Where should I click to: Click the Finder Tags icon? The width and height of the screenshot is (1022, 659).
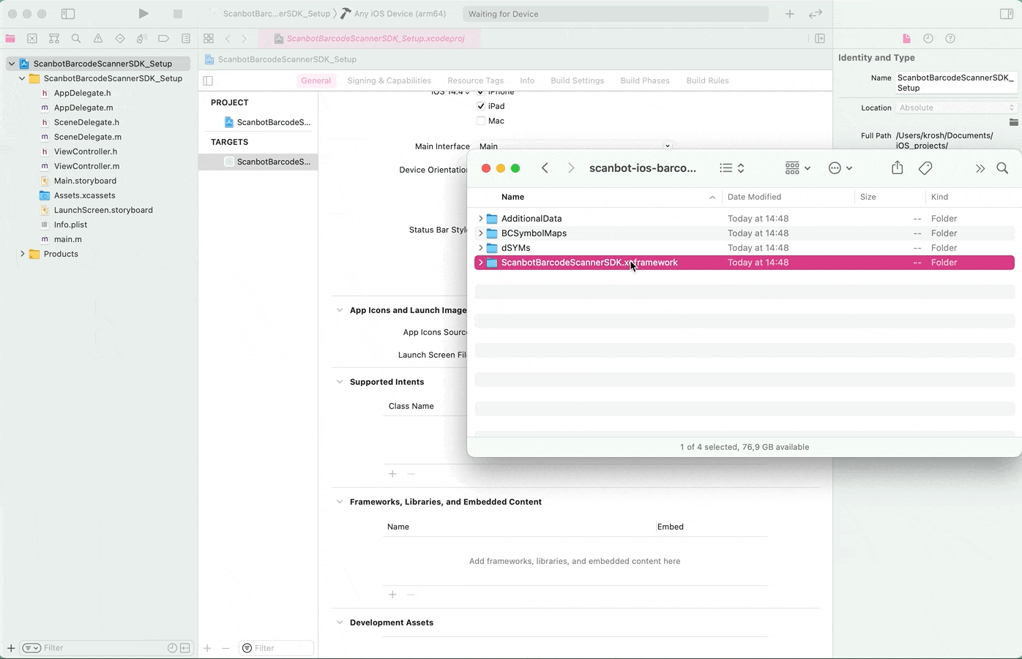coord(925,168)
